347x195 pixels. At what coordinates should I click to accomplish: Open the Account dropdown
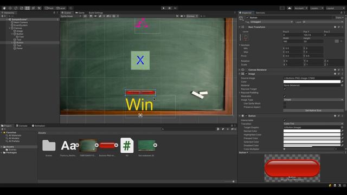(301, 8)
